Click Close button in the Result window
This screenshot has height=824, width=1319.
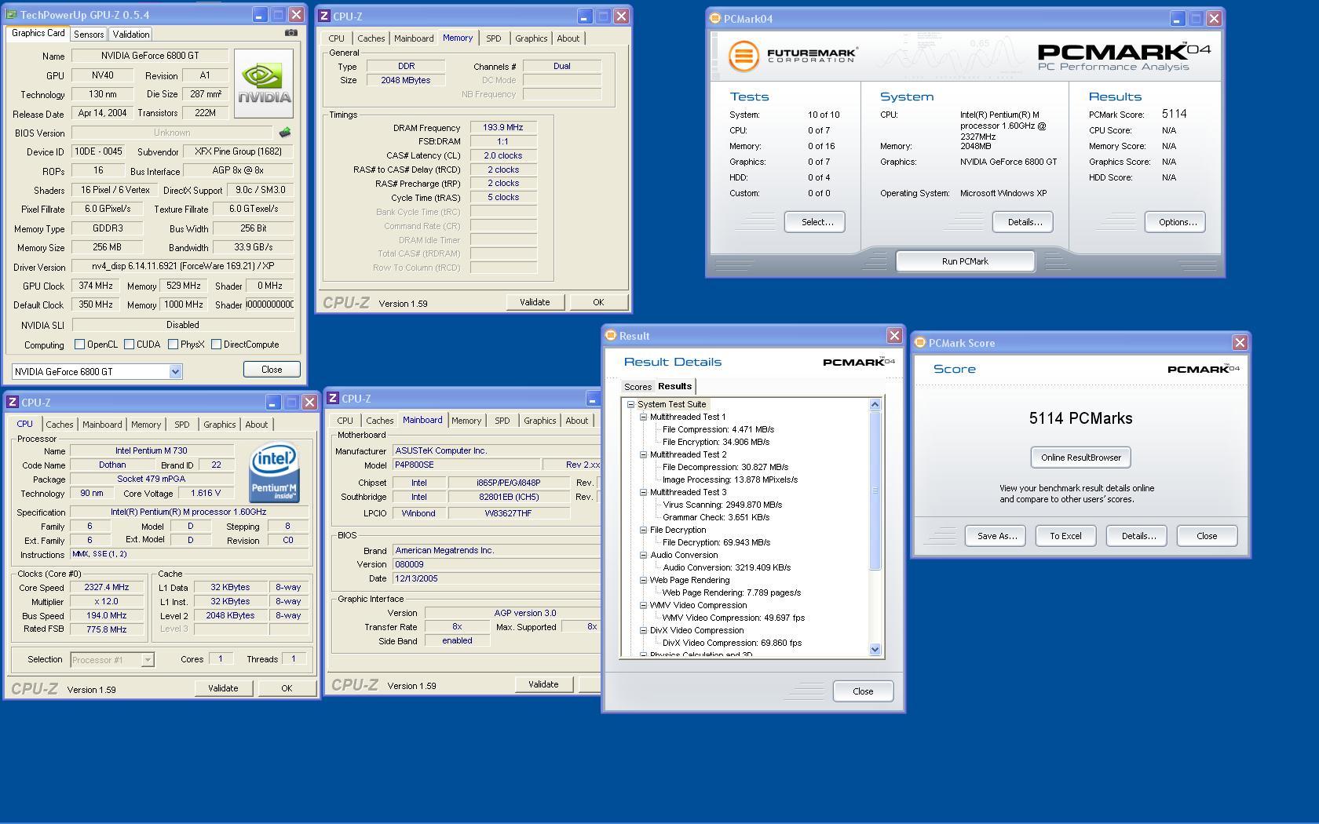pos(863,691)
